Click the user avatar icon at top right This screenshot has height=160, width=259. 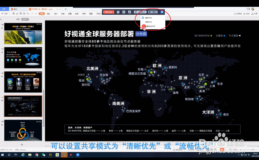tap(253, 9)
